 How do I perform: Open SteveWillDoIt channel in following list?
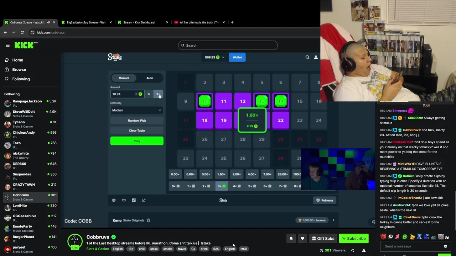(x=30, y=114)
